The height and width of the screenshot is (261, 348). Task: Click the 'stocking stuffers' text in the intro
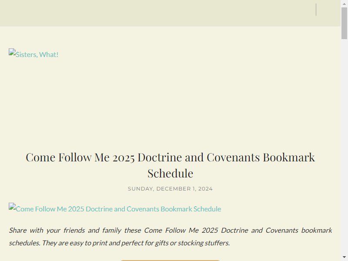pyautogui.click(x=204, y=243)
